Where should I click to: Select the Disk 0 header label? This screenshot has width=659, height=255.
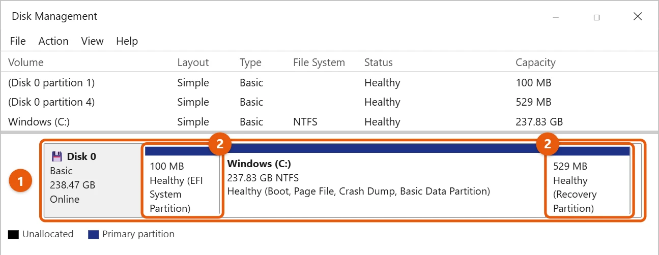tap(81, 156)
